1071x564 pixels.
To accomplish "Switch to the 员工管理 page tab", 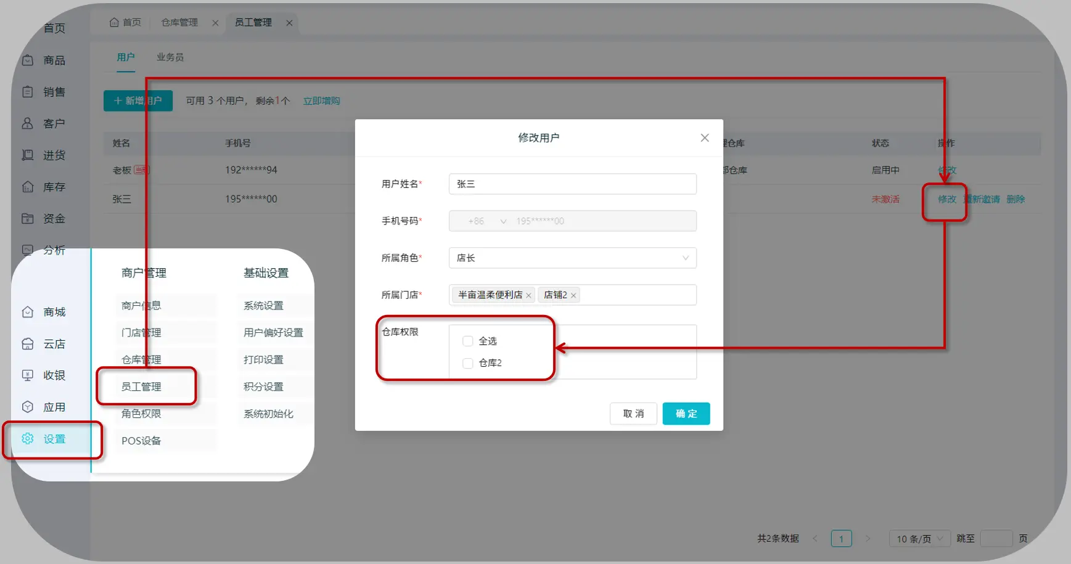I will click(253, 22).
